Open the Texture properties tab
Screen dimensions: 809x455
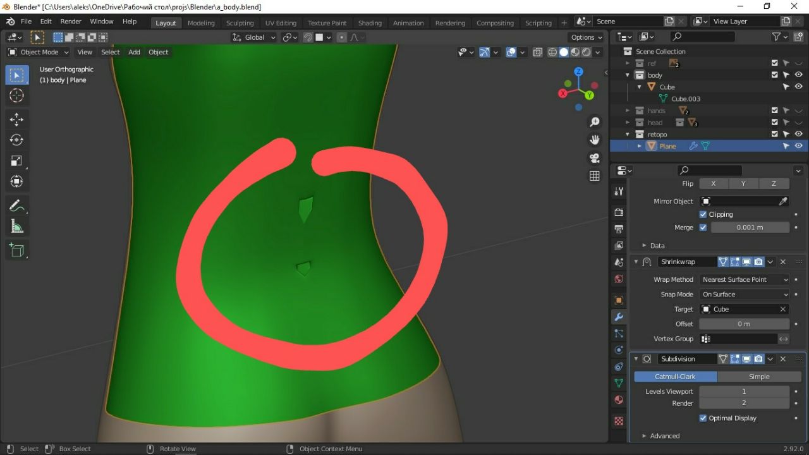pos(619,421)
